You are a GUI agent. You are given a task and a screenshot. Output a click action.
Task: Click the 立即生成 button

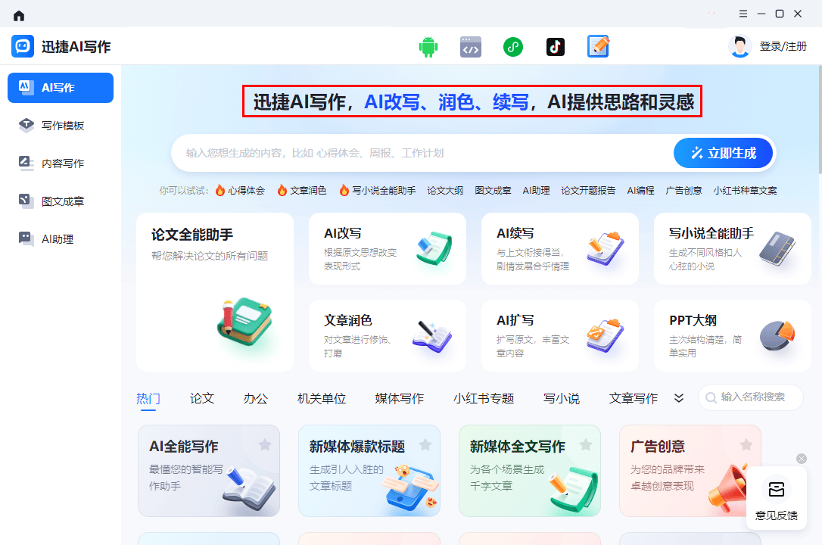click(724, 153)
